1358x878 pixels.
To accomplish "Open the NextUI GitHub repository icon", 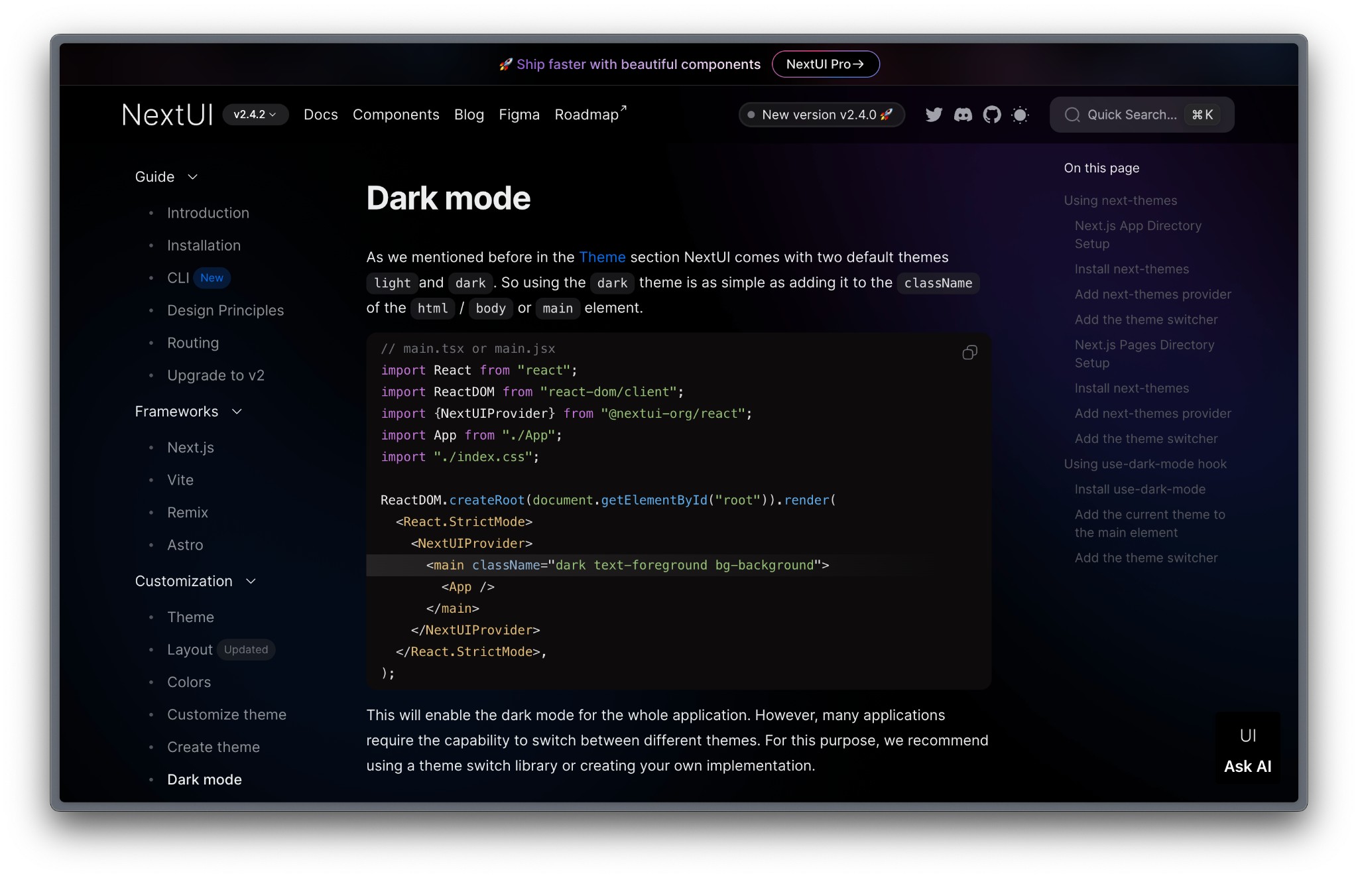I will coord(992,114).
